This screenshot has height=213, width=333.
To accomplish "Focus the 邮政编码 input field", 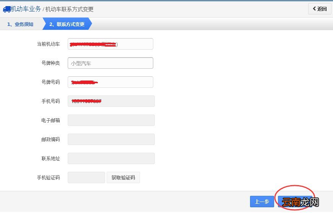I will [111, 139].
